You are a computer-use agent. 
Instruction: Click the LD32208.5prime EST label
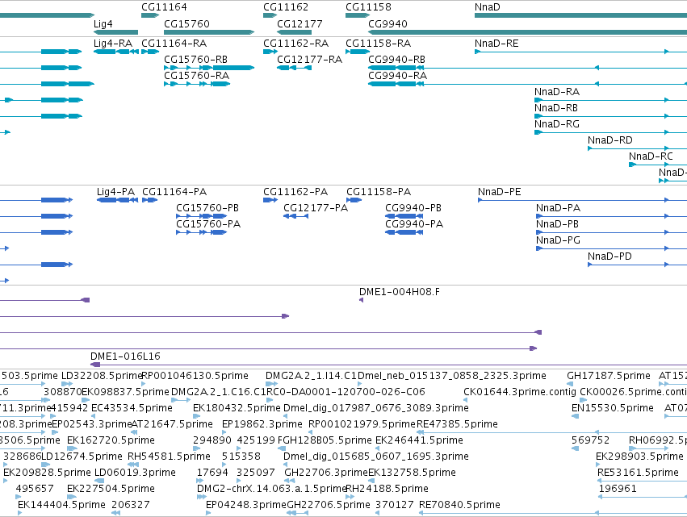click(x=102, y=376)
